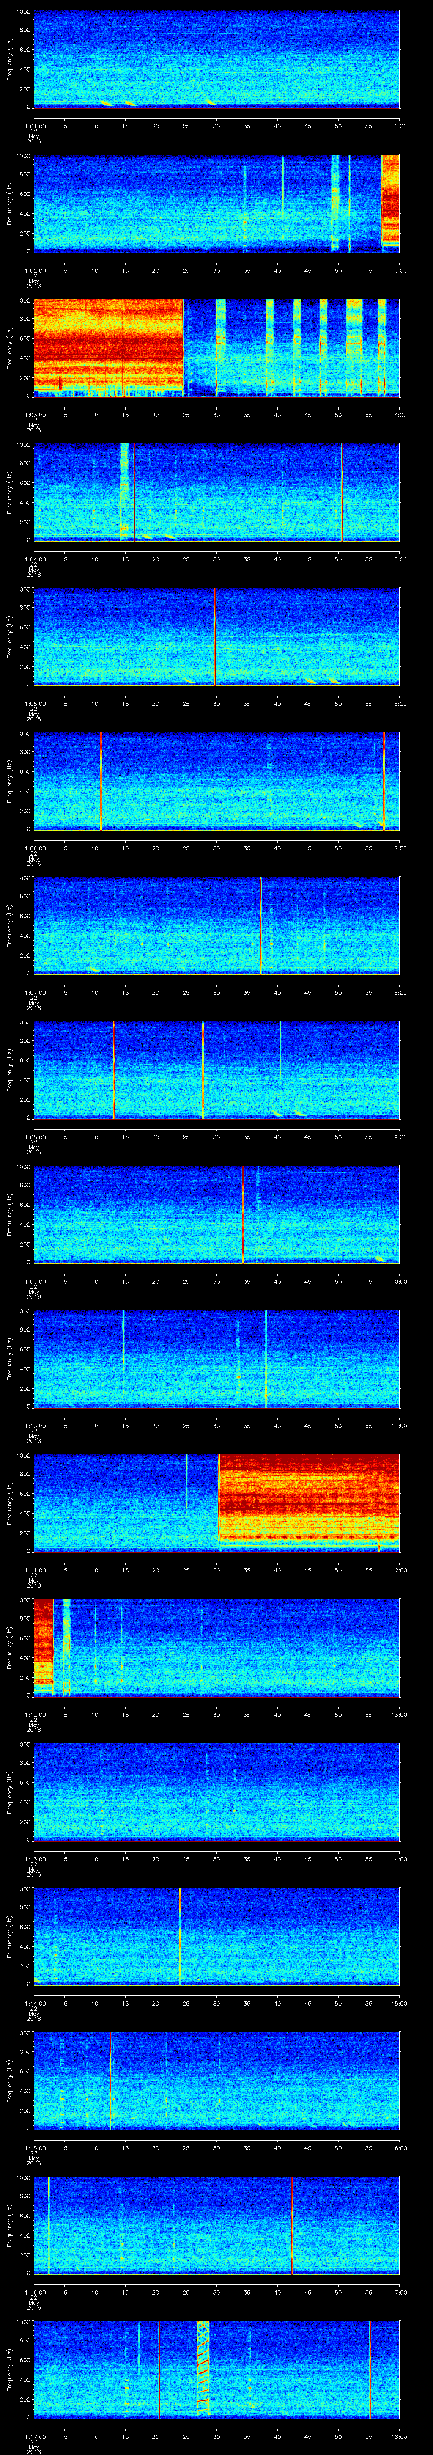Screen dimensions: 433x2455
Task: Click the "1:04:00" start time label
Action: click(34, 559)
